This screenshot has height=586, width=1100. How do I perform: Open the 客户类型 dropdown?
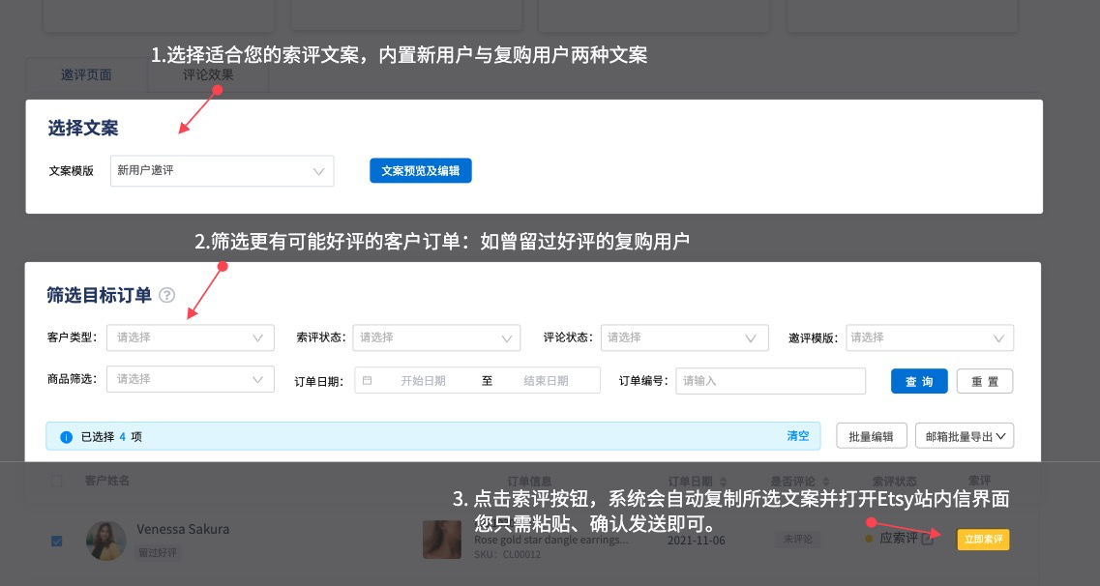coord(190,337)
